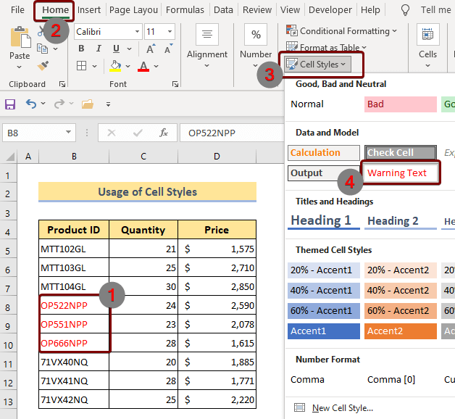Toggle Underline formatting
The width and height of the screenshot is (455, 419).
(x=116, y=49)
